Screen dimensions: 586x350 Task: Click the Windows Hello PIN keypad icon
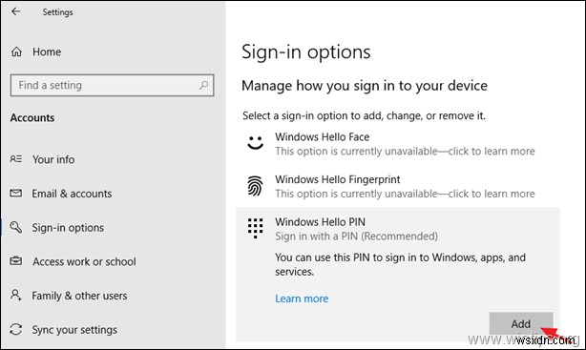(x=255, y=228)
